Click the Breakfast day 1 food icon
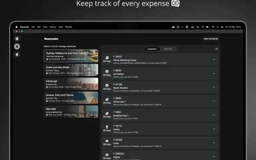The image size is (256, 160). click(107, 113)
